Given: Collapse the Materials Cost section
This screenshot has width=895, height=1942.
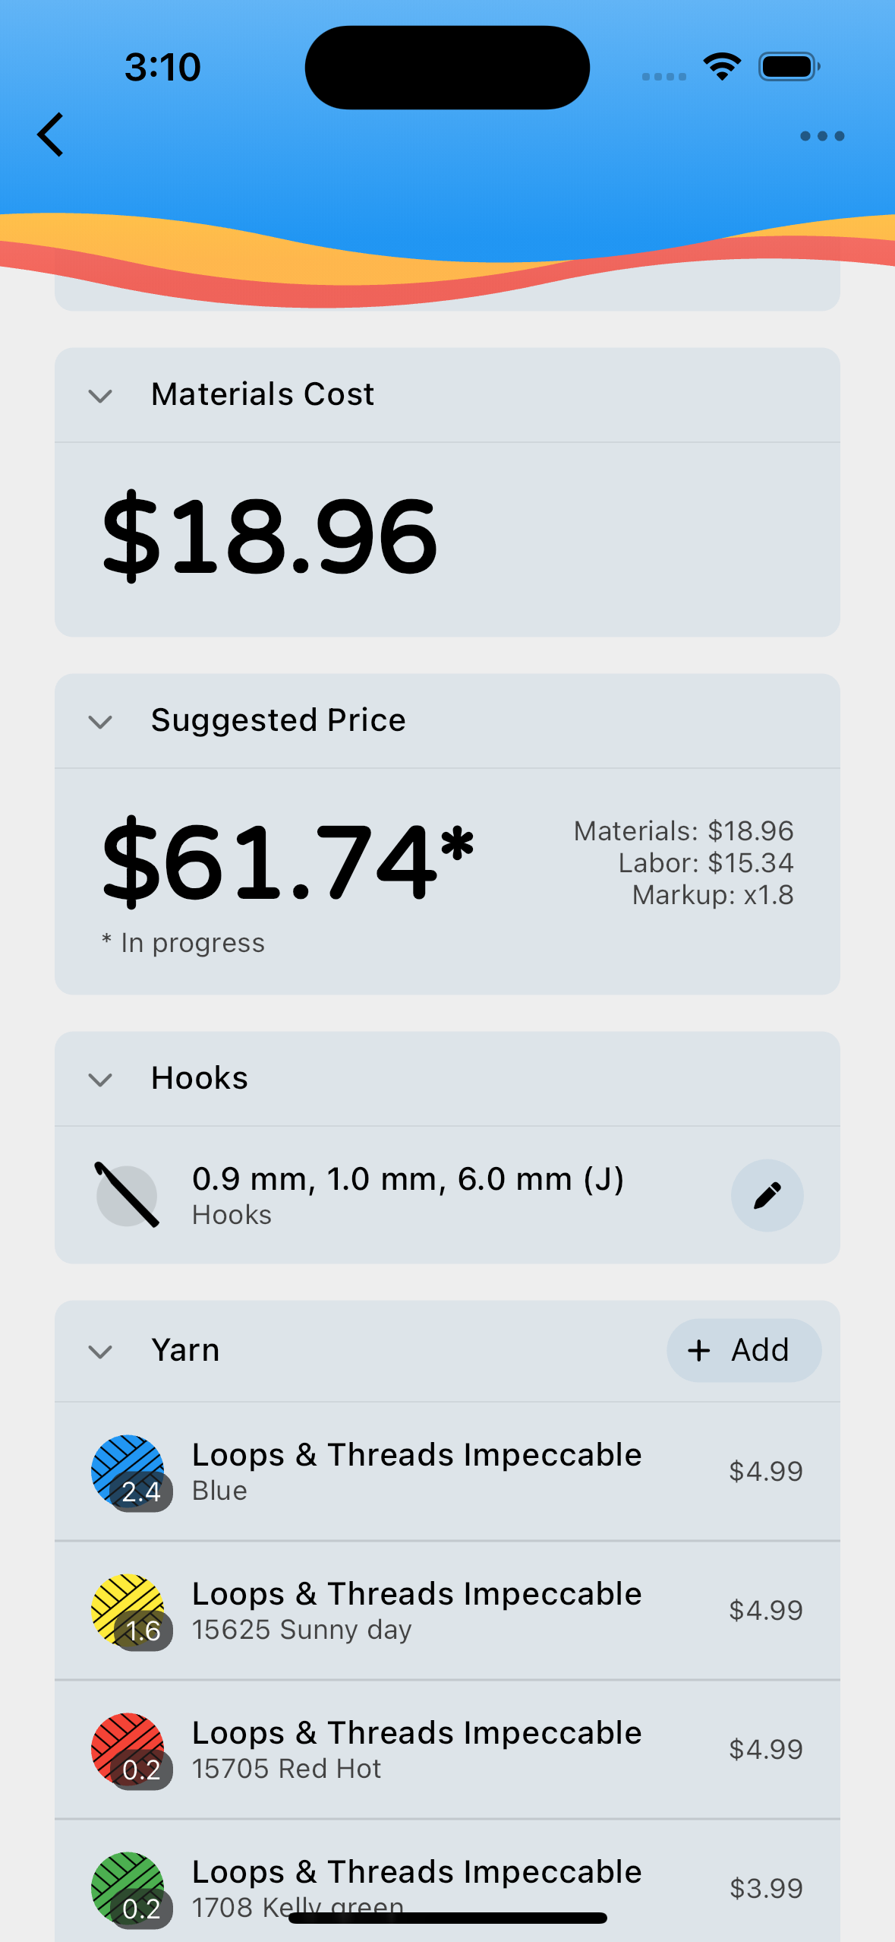Looking at the screenshot, I should pyautogui.click(x=100, y=396).
